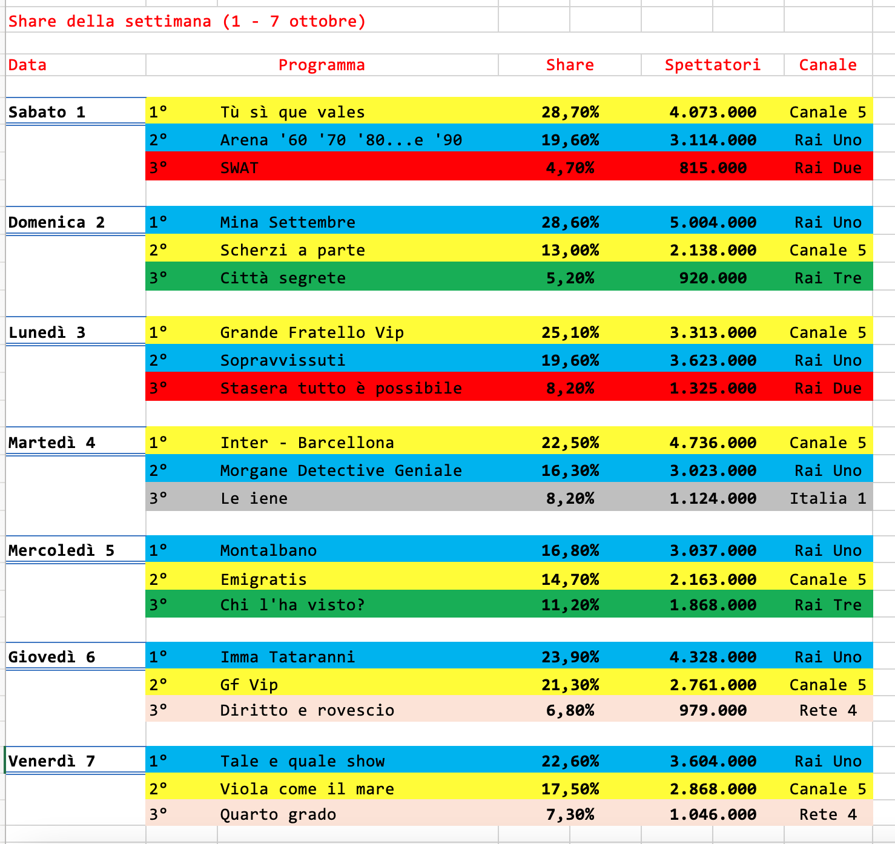This screenshot has width=895, height=844.
Task: Click the 'Canale' header cell
Action: (x=827, y=65)
